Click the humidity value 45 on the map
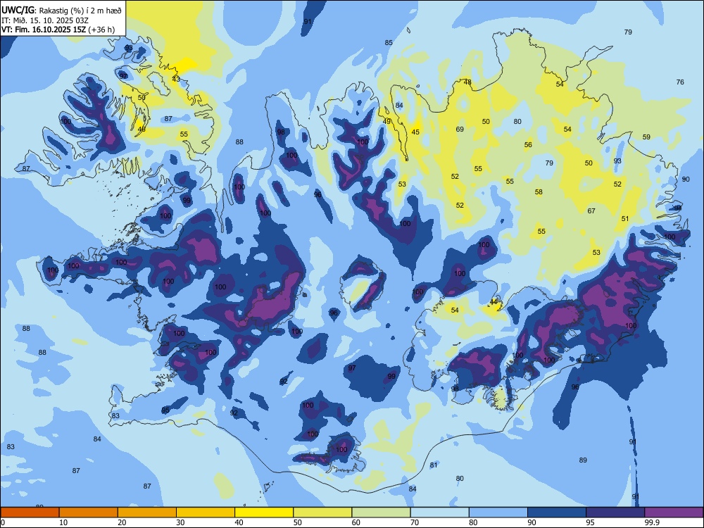This screenshot has height=528, width=704. coord(415,132)
